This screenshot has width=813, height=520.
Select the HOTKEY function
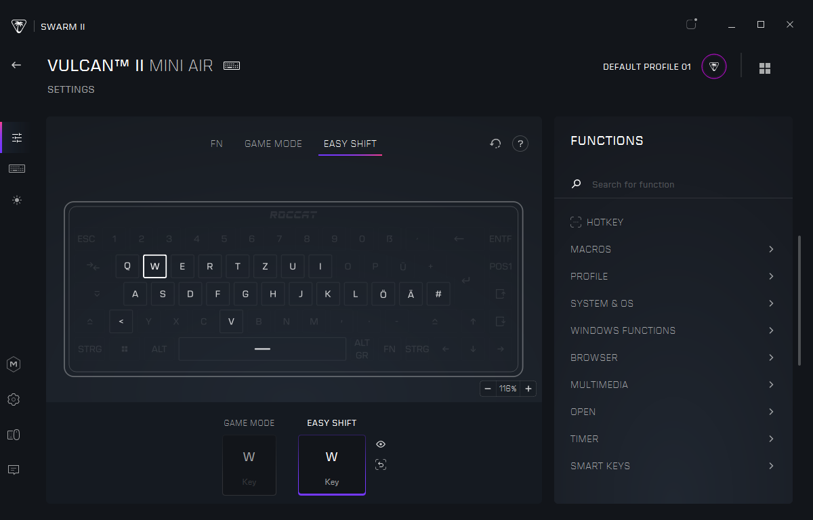point(597,222)
